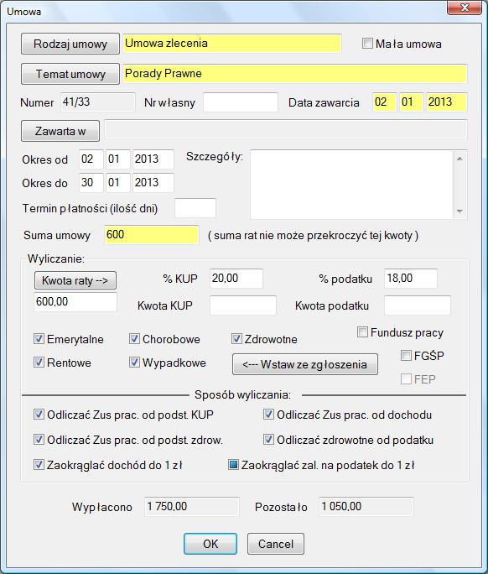Click the Numer field showing 41/33
488x574 pixels.
pyautogui.click(x=97, y=102)
